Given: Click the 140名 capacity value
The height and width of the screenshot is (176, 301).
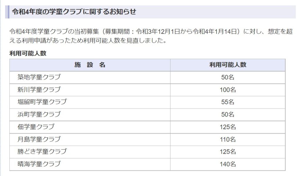Looking at the screenshot, I should 228,164.
